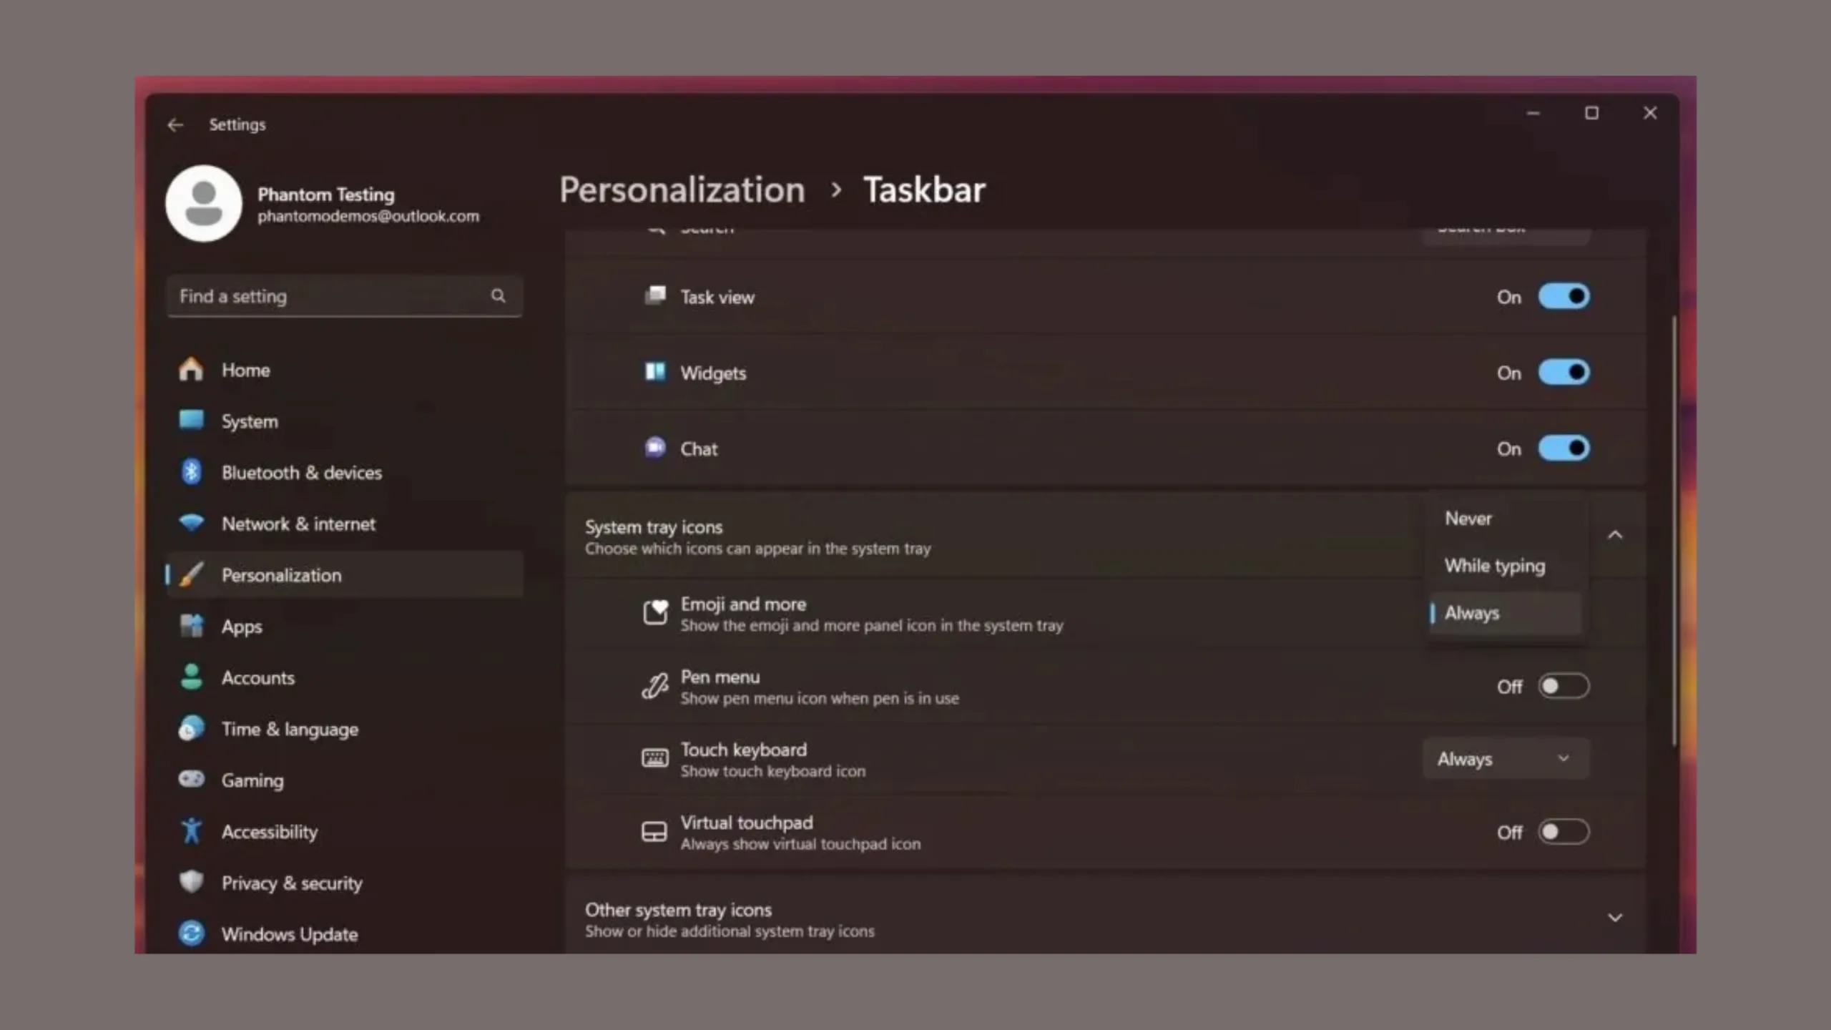Collapse the System tray icons section
The image size is (1831, 1030).
(1615, 535)
